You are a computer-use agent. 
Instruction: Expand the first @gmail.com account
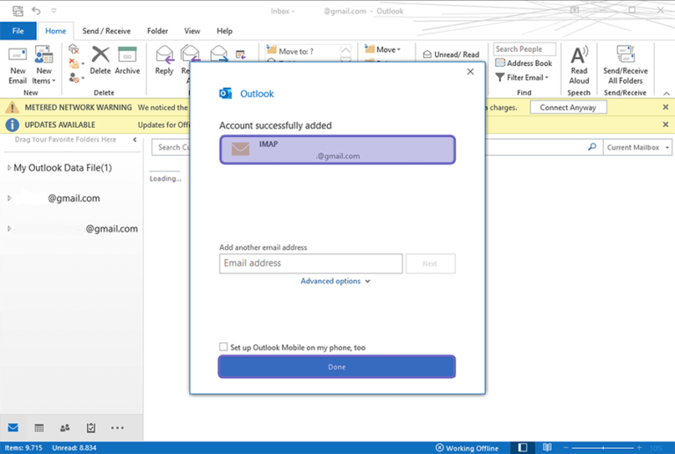pos(9,198)
